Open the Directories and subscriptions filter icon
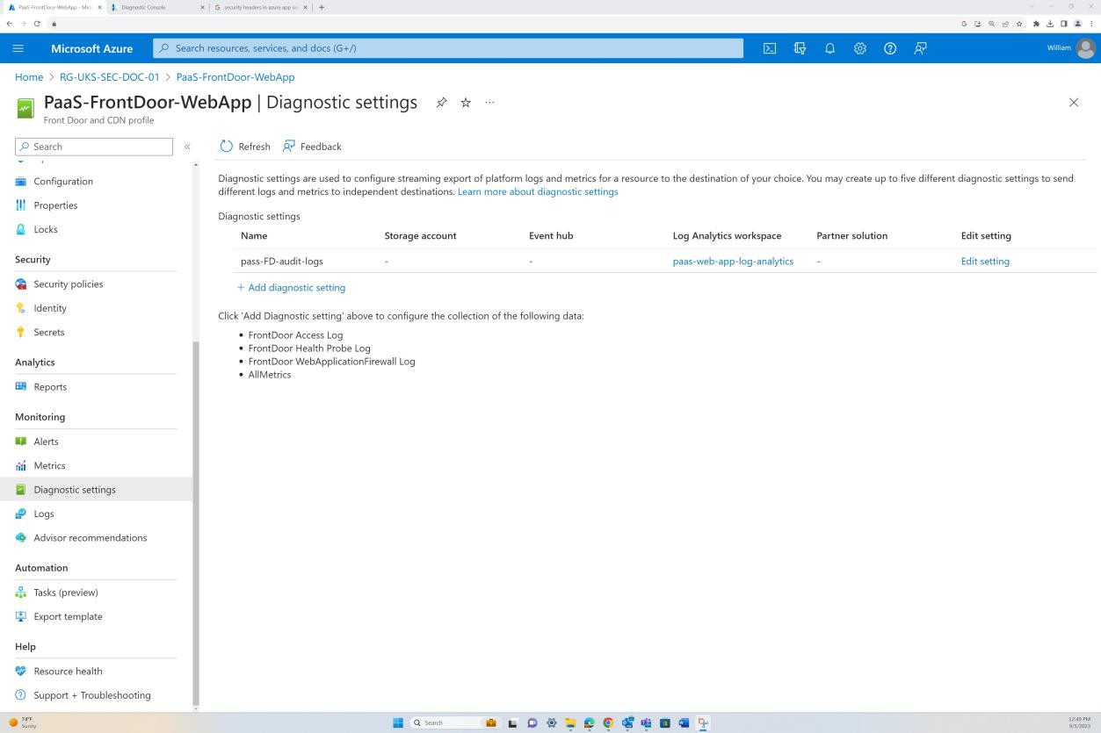The width and height of the screenshot is (1101, 733). tap(800, 48)
